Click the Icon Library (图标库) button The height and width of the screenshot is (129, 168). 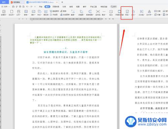click(x=46, y=13)
